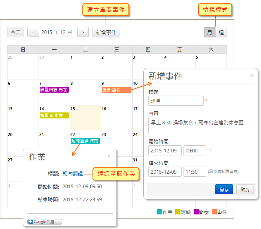Click the previous month arrow button

click(33, 33)
